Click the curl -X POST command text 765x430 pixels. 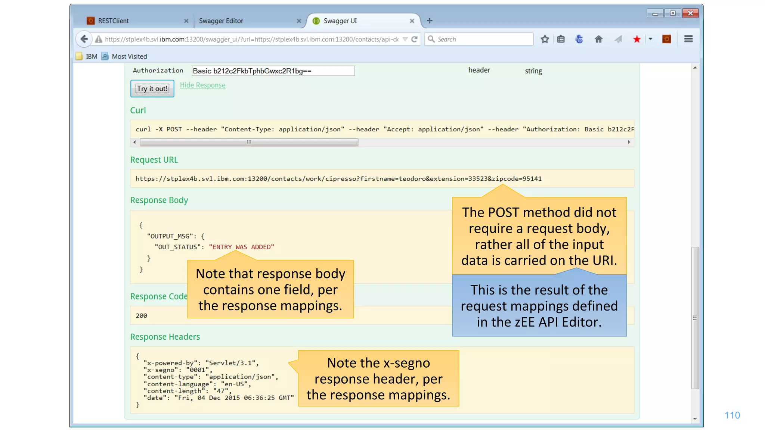point(385,129)
